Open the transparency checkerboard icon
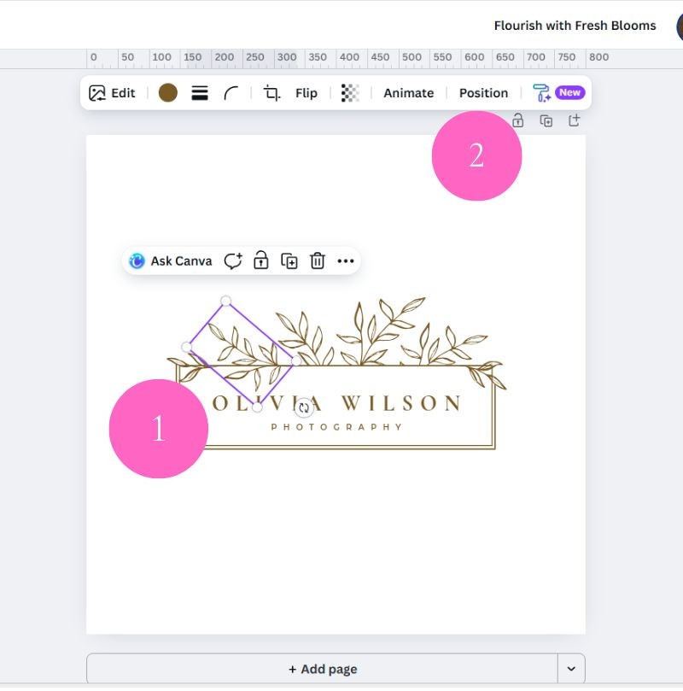Viewport: 683px width, 691px height. point(349,93)
